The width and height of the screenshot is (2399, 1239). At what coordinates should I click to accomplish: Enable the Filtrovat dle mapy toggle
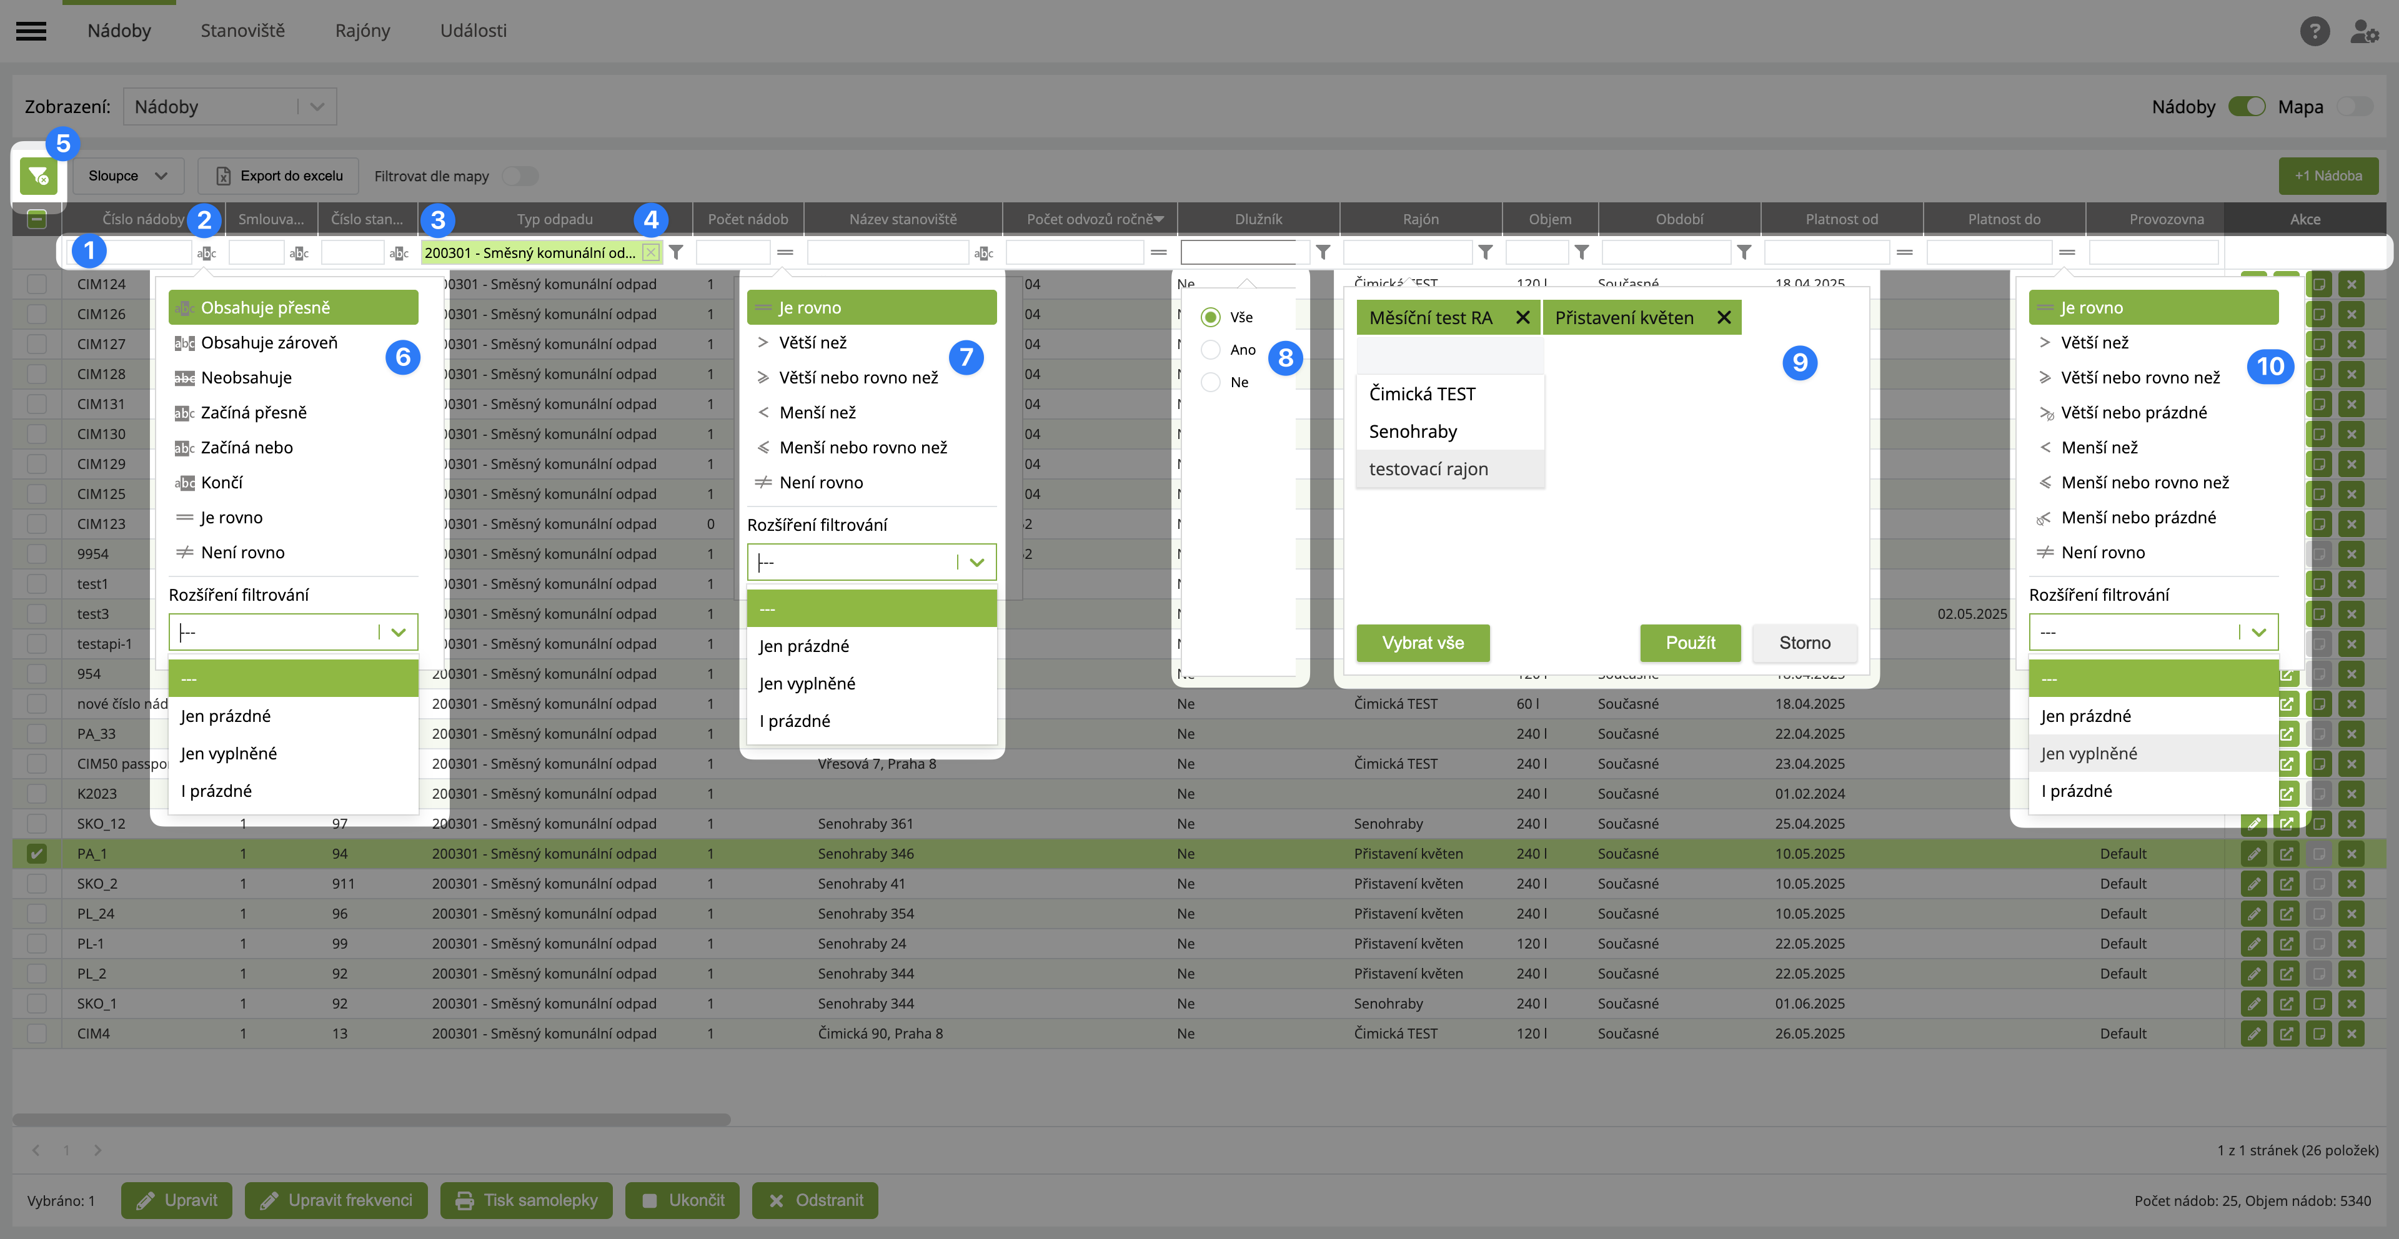520,176
